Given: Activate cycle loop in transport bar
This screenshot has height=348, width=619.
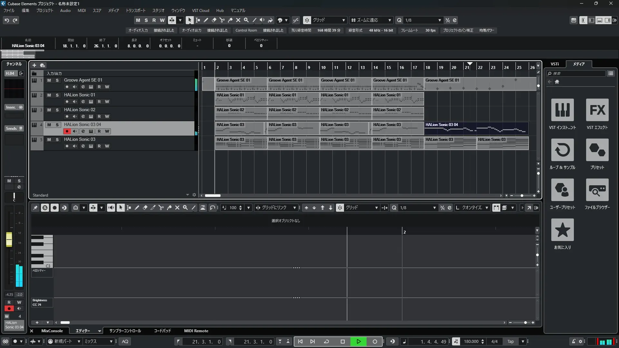Looking at the screenshot, I should pyautogui.click(x=326, y=342).
